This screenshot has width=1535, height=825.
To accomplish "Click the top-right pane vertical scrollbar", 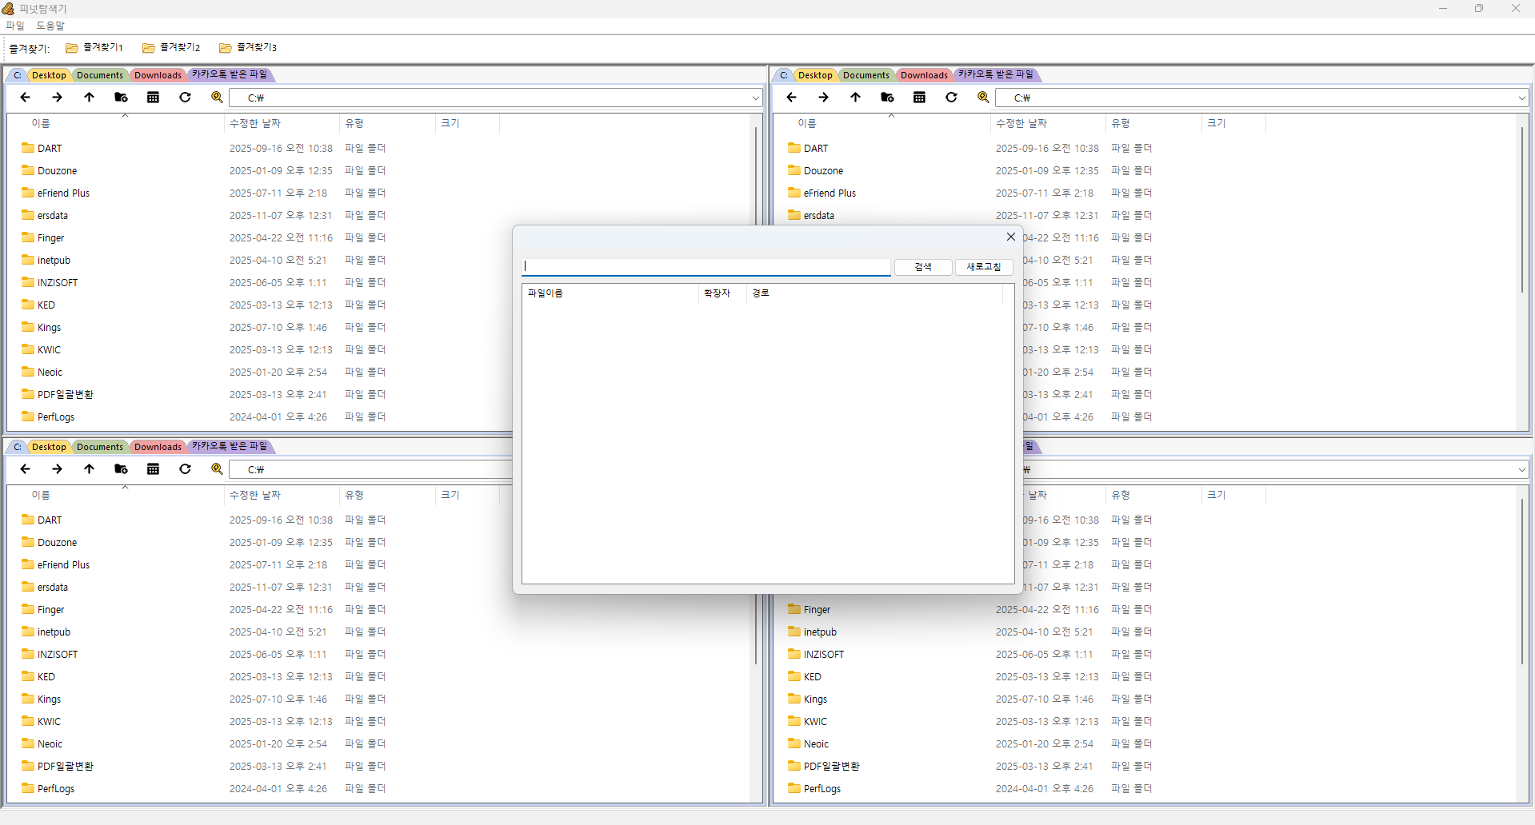I will click(1521, 208).
